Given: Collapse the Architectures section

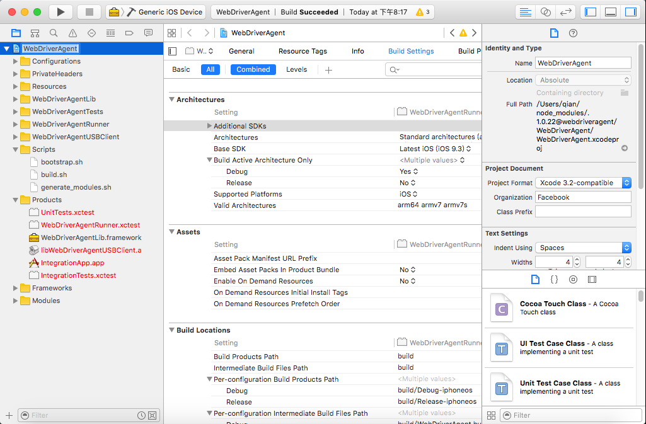Looking at the screenshot, I should point(171,100).
